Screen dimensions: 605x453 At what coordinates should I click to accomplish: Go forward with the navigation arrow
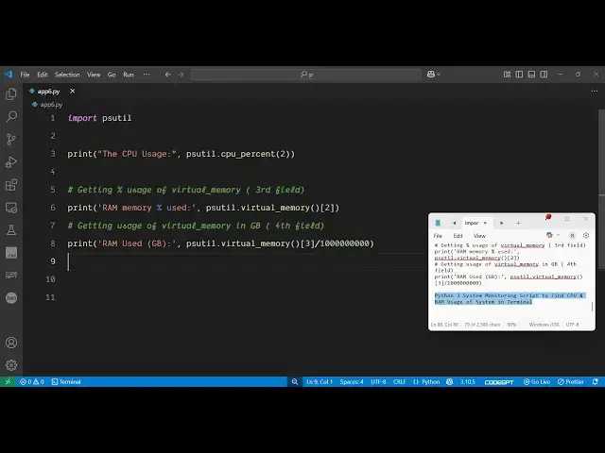[181, 75]
